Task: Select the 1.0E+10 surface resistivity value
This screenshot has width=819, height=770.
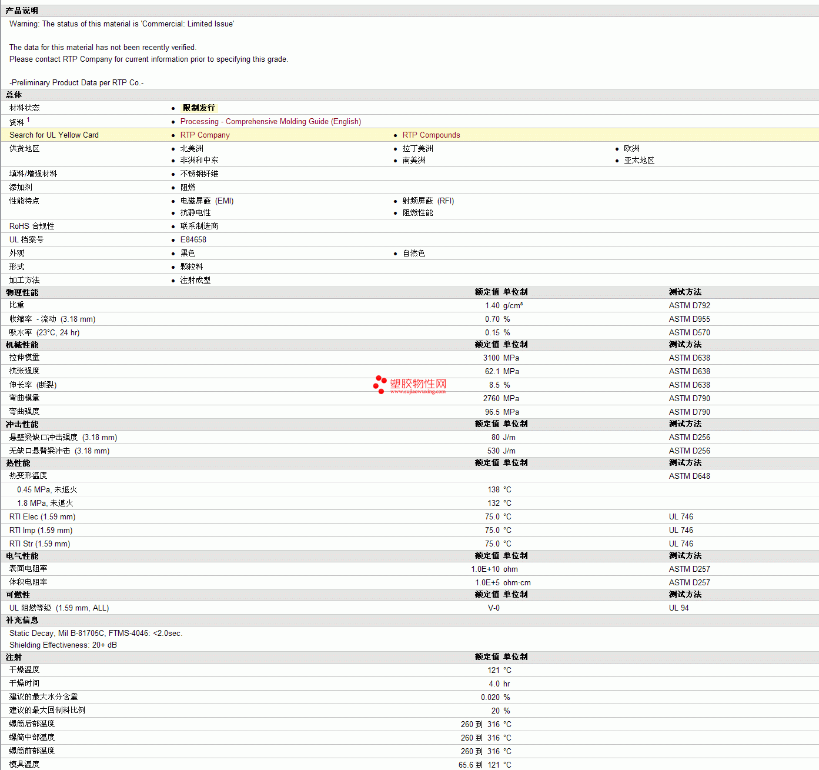Action: (x=485, y=569)
